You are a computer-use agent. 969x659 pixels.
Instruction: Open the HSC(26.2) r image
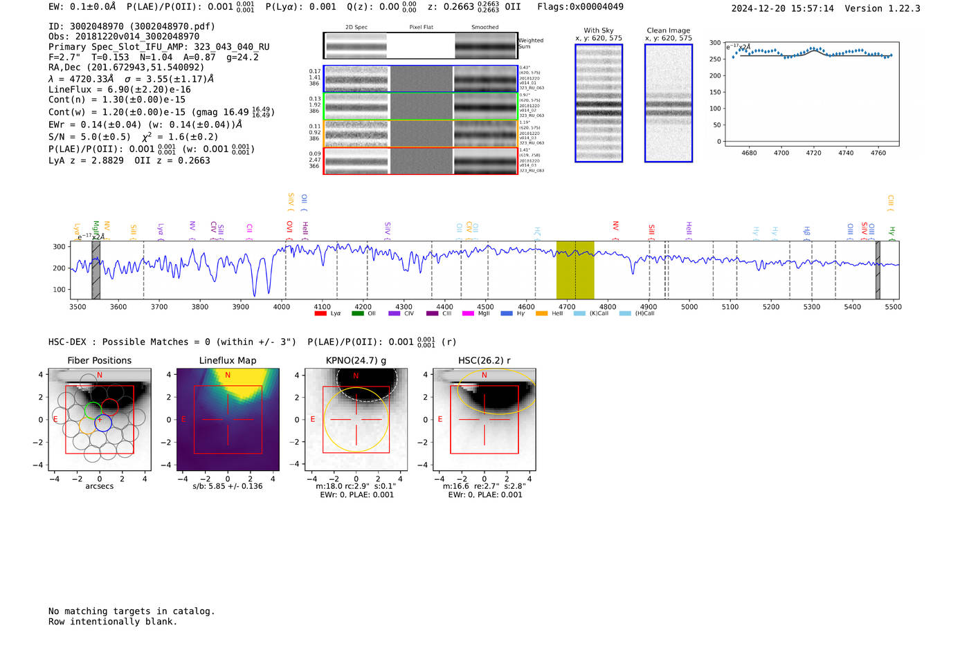(484, 420)
